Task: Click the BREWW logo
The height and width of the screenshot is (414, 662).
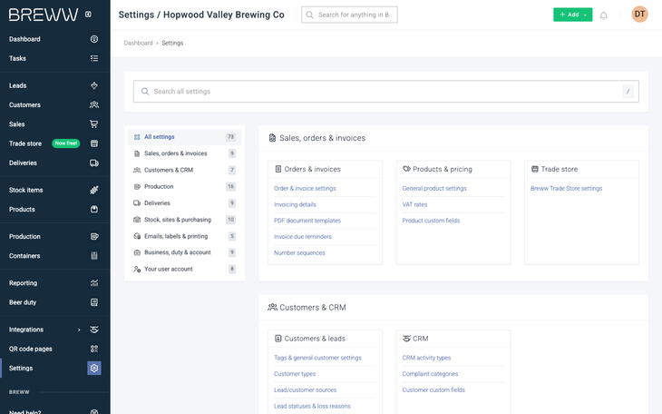Action: [x=44, y=15]
